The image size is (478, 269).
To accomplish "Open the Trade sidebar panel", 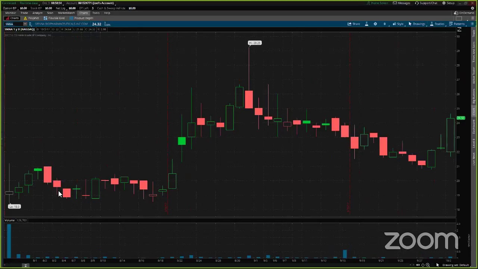I will tap(474, 34).
